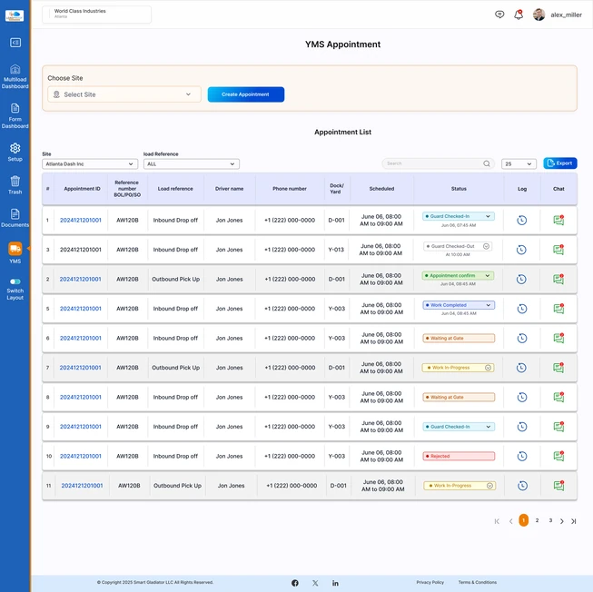Open the Terms & Conditions link
The height and width of the screenshot is (592, 593).
click(x=478, y=582)
